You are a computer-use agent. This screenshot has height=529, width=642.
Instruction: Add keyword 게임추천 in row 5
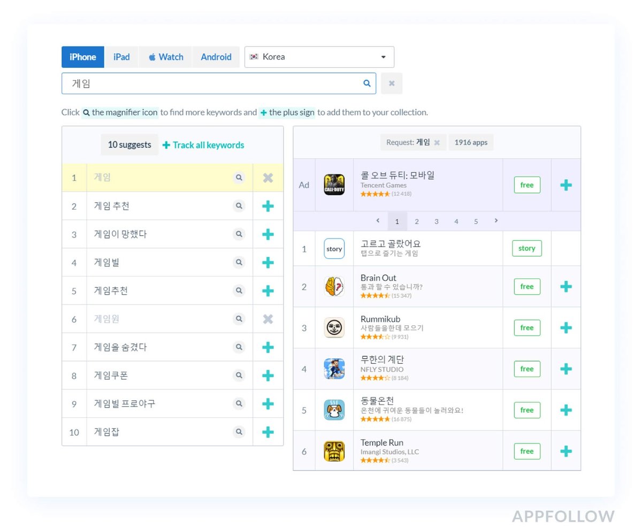point(268,291)
